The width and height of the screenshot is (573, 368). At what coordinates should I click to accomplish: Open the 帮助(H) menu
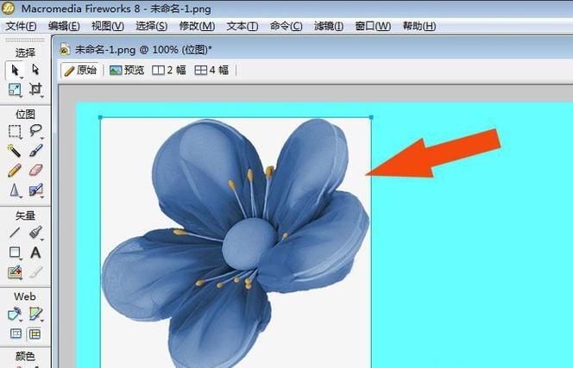(419, 26)
